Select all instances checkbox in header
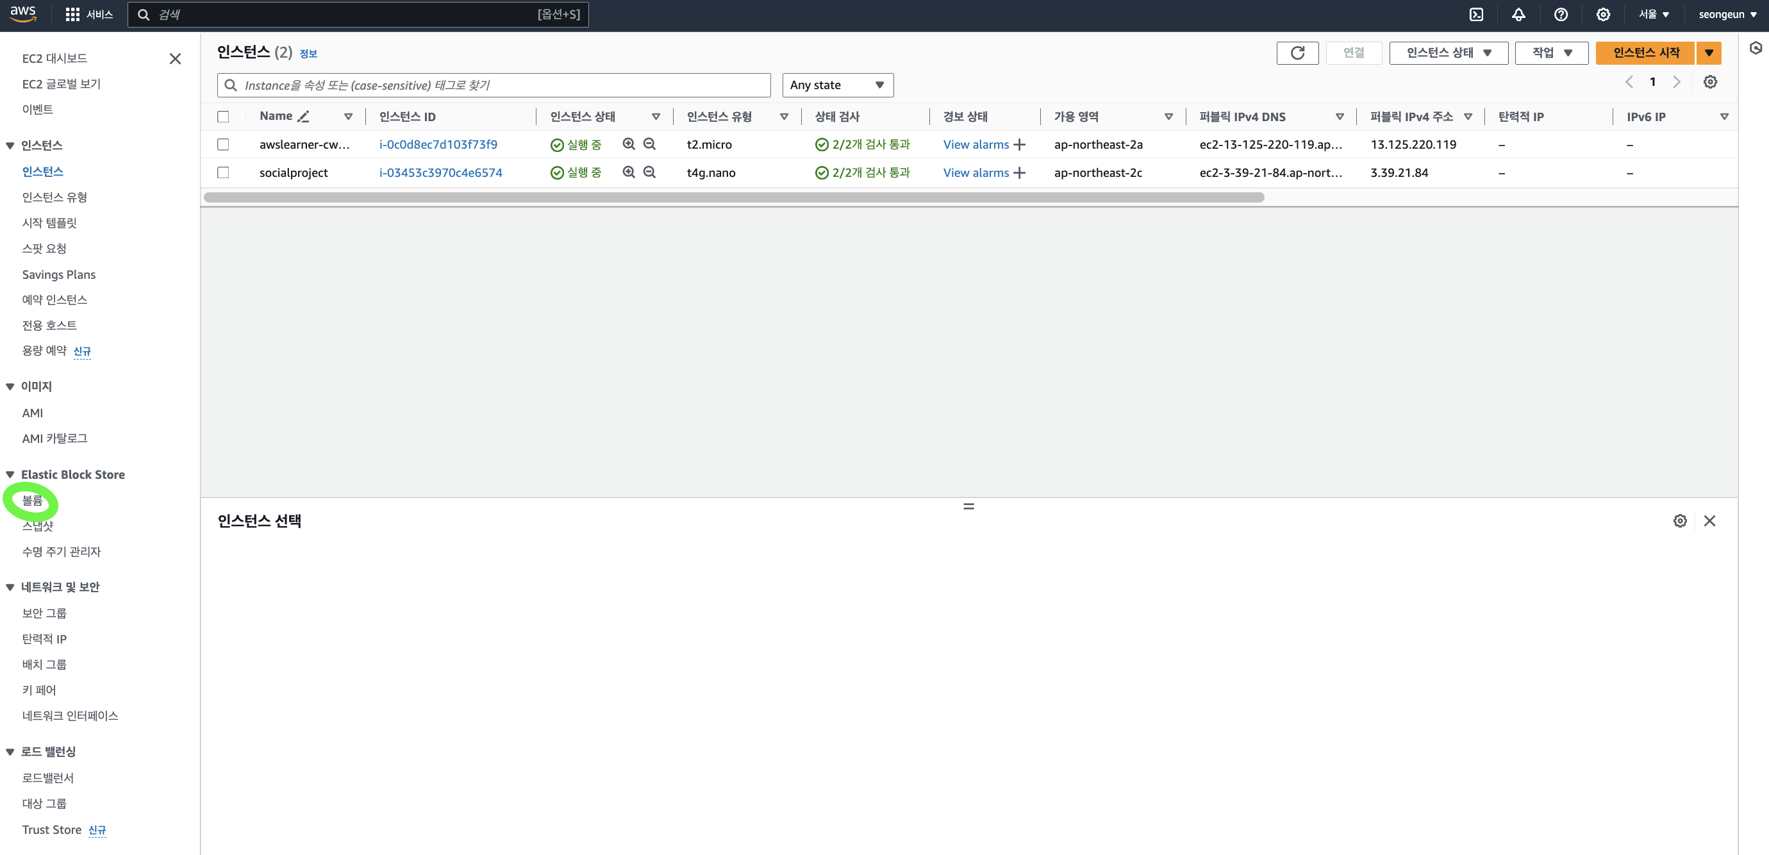 (223, 117)
